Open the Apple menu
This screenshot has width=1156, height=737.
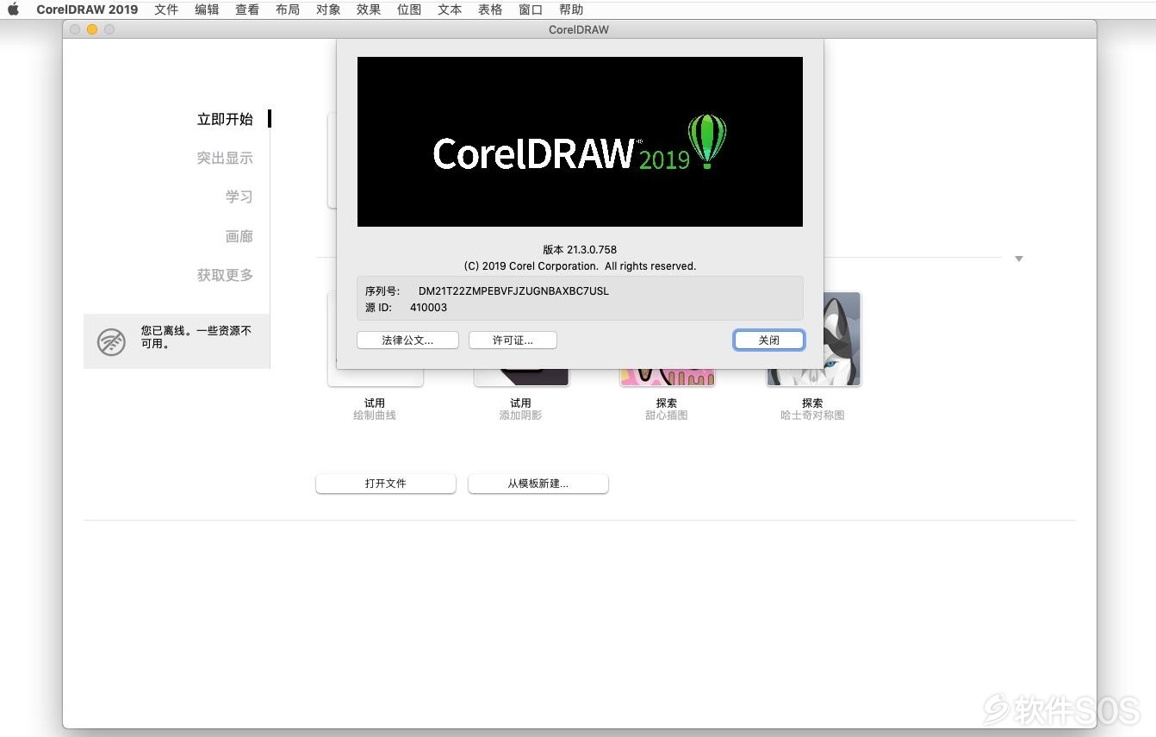[x=13, y=9]
